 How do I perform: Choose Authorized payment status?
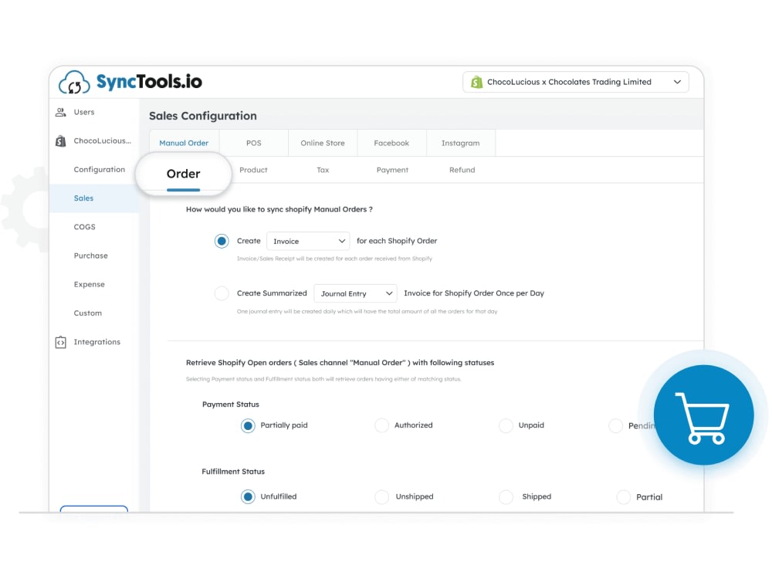point(381,425)
